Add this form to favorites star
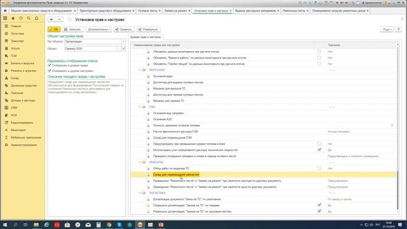 69,20
